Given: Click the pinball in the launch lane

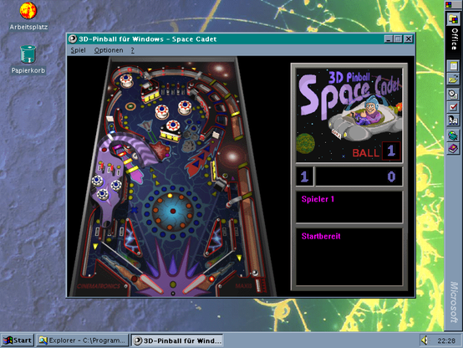Looking at the screenshot, I should point(255,273).
